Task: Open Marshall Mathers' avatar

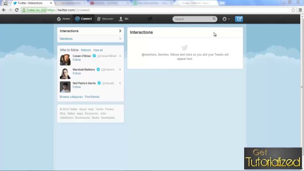Action: click(x=65, y=73)
